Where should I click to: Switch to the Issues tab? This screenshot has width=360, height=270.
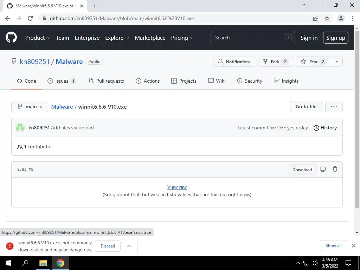click(x=62, y=81)
